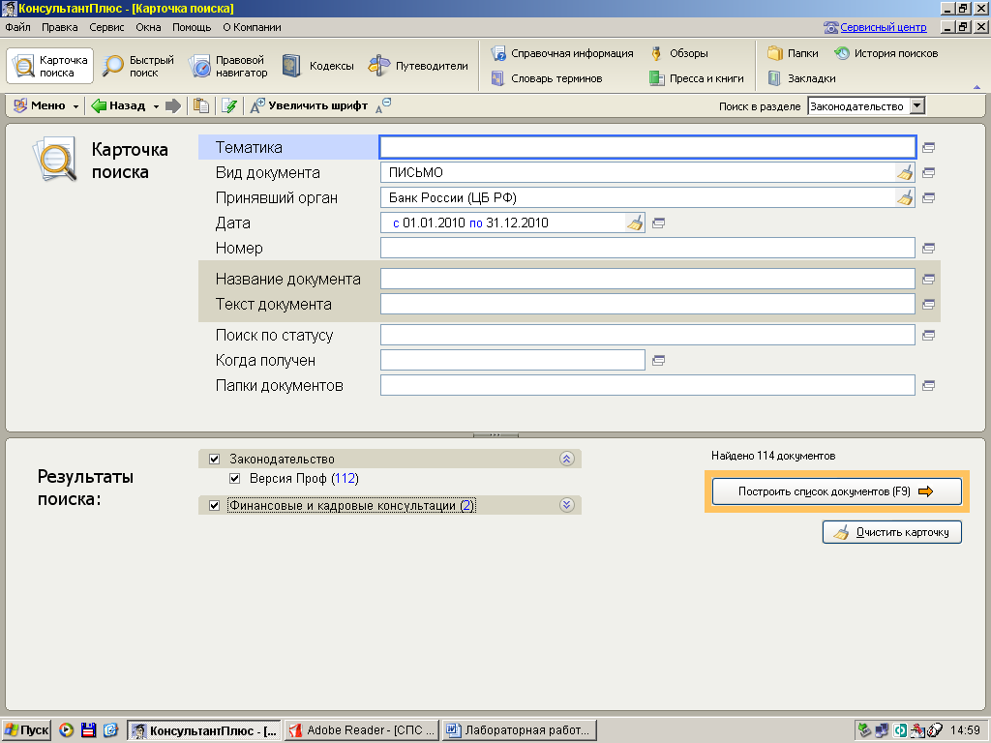Click the Пуск start button
Image resolution: width=991 pixels, height=743 pixels.
26,730
